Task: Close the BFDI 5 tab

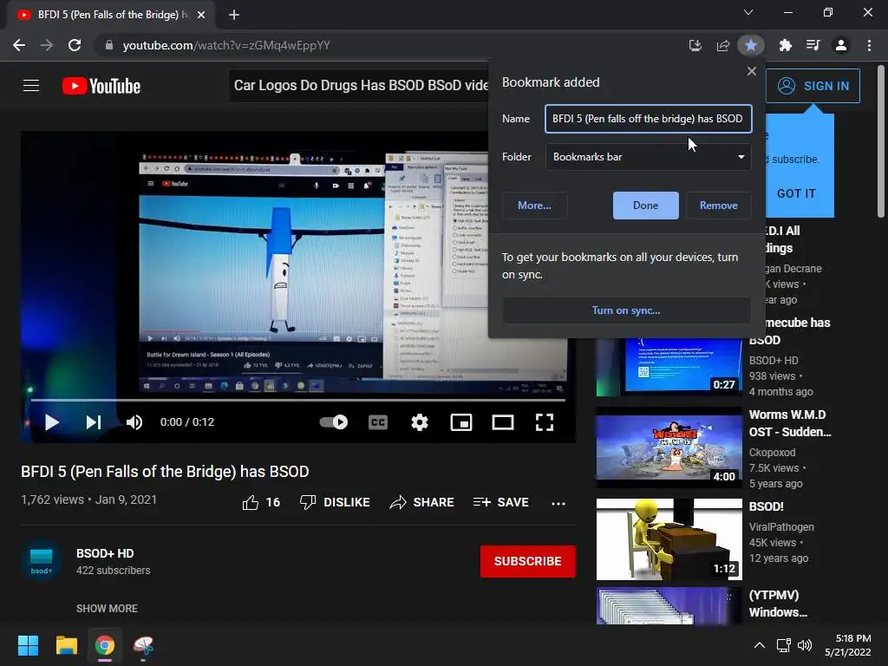Action: pyautogui.click(x=201, y=15)
